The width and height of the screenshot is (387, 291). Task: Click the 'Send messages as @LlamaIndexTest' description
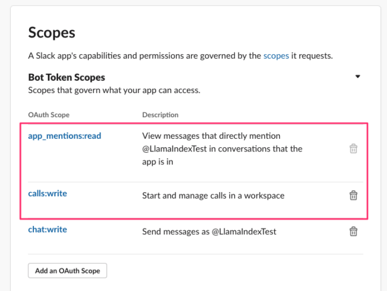click(x=209, y=232)
